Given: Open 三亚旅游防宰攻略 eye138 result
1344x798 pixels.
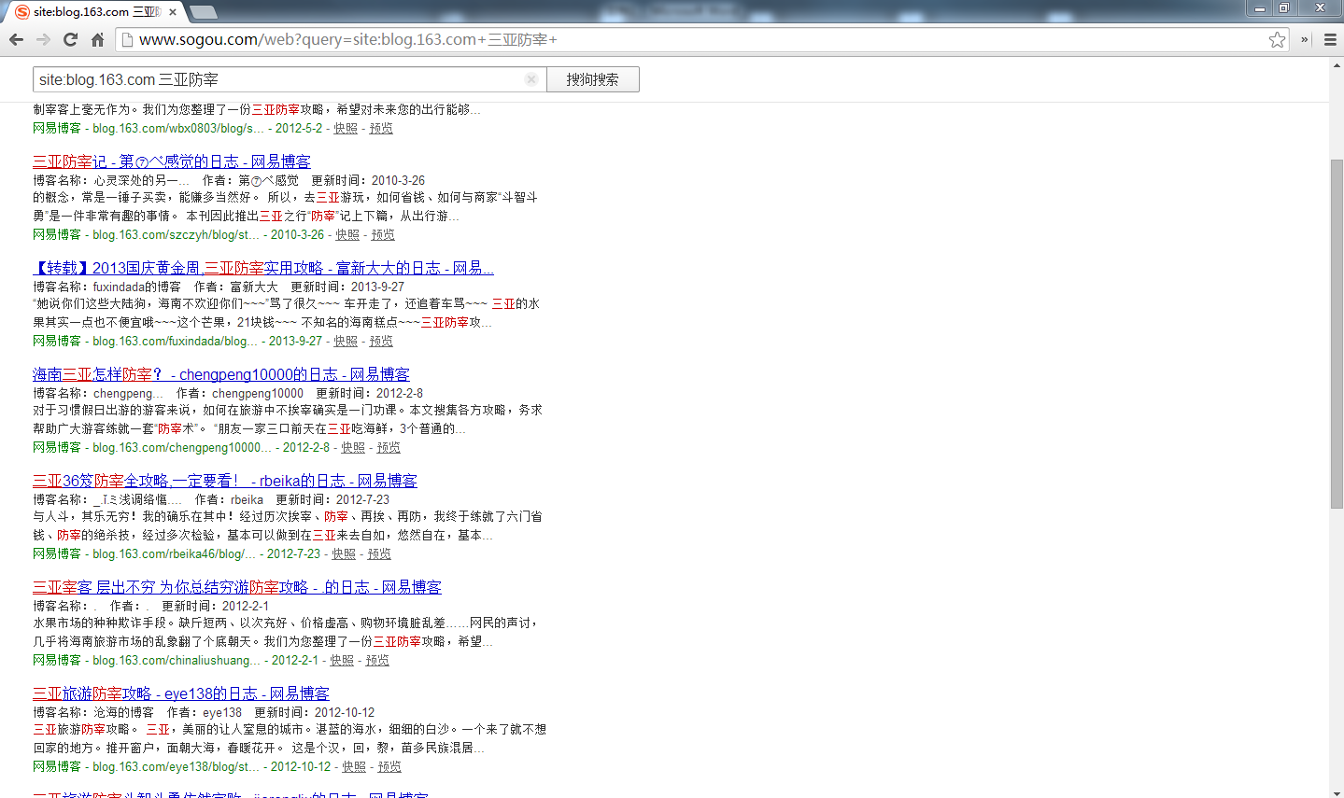Looking at the screenshot, I should point(180,693).
